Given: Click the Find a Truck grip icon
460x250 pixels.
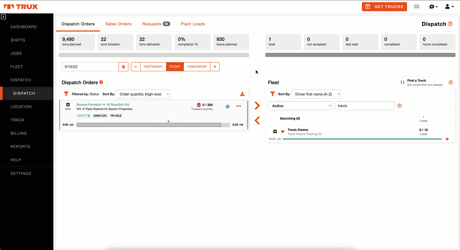Looking at the screenshot, I should pos(402,82).
